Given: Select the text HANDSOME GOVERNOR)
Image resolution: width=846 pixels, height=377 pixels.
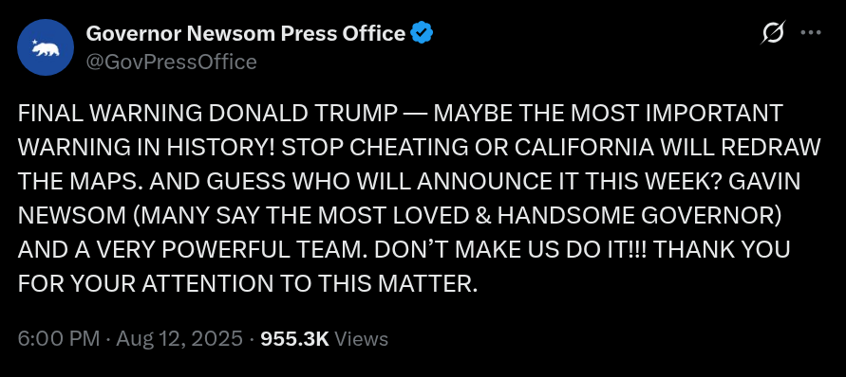Looking at the screenshot, I should (x=639, y=215).
